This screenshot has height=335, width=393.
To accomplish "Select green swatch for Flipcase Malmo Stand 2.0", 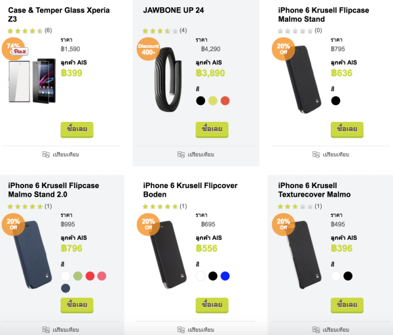I will [x=78, y=276].
